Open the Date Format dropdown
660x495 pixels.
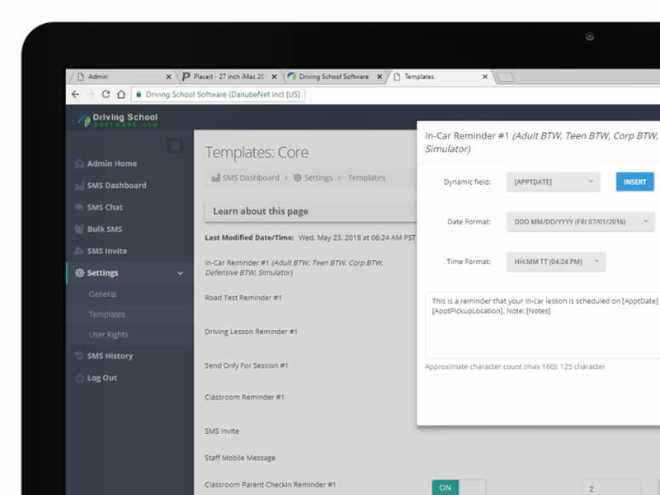point(580,222)
